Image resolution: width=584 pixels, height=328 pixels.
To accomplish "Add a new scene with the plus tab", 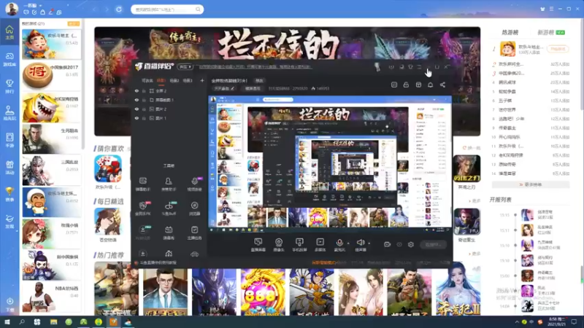I will 202,80.
